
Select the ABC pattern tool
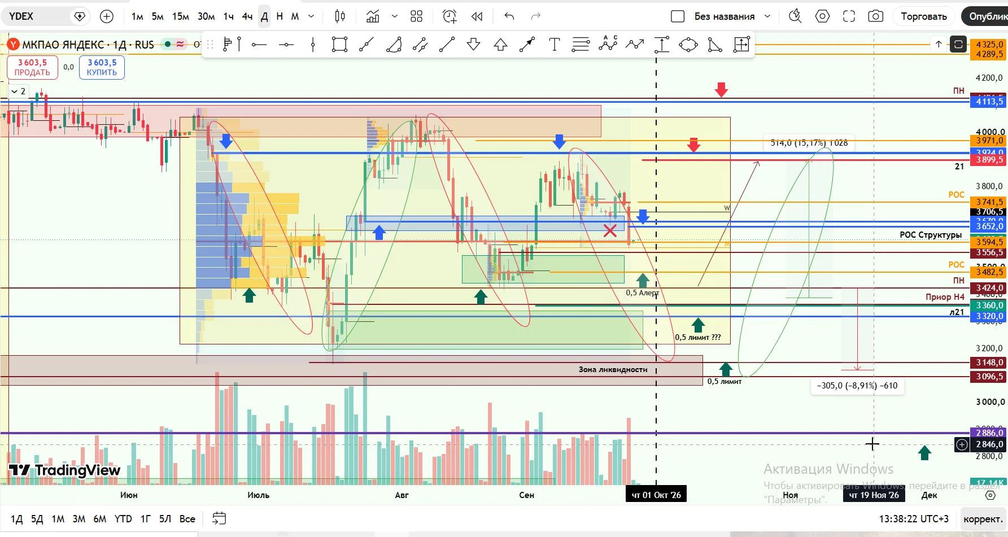point(608,43)
